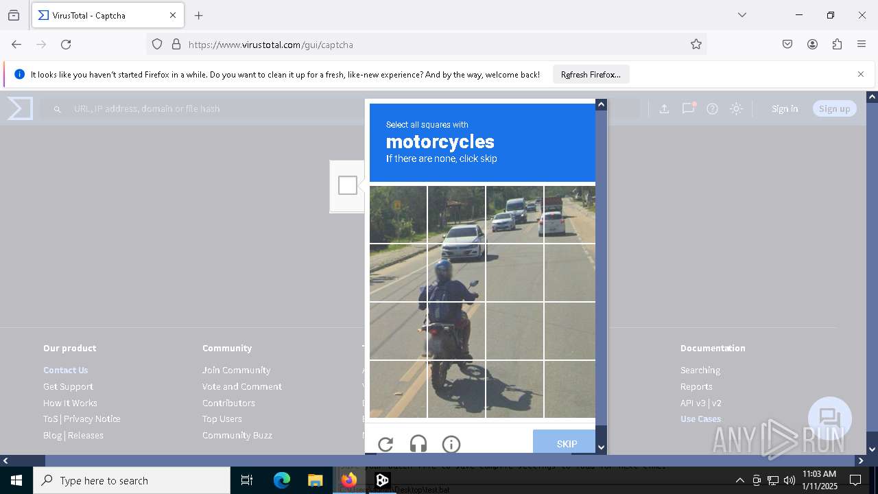This screenshot has width=878, height=494.
Task: Close the VirusTotal - Captcha tab
Action: [173, 15]
